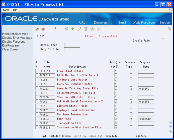Screen dimensions: 174x140
Task: Click the title bar application icon
Action: (4, 4)
